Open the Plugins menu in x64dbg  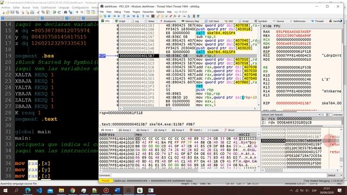(x=136, y=12)
